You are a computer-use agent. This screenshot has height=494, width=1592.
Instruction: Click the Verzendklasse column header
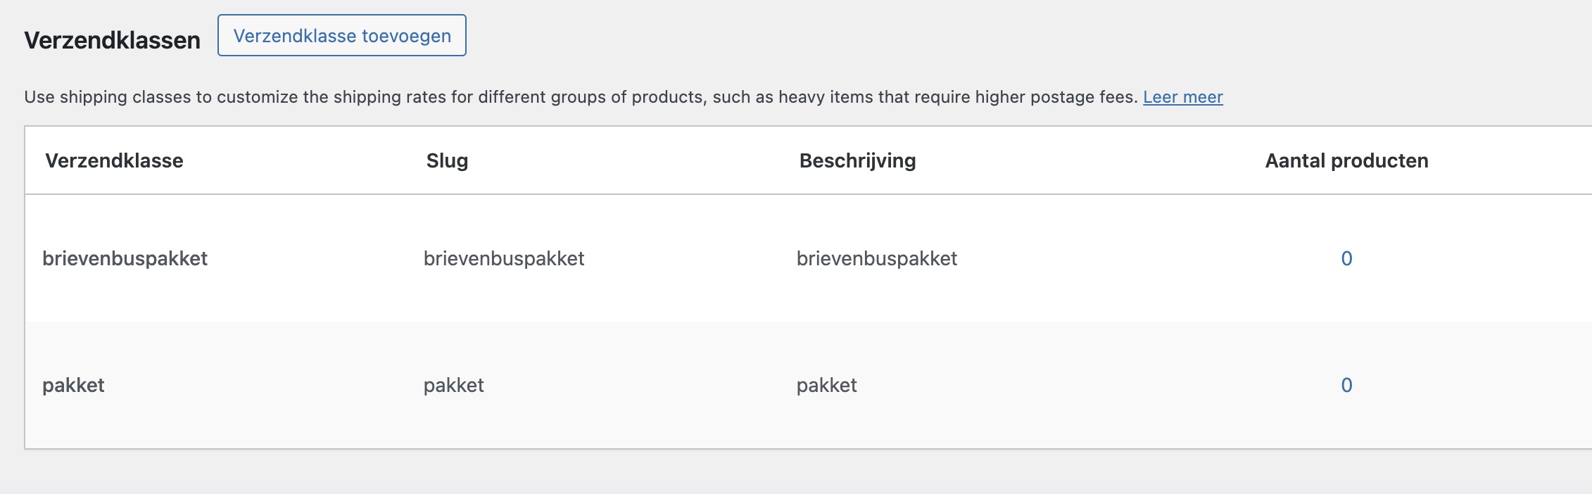[x=113, y=161]
